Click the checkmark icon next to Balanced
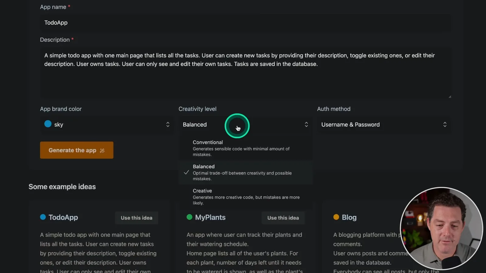486x273 pixels. (x=186, y=172)
